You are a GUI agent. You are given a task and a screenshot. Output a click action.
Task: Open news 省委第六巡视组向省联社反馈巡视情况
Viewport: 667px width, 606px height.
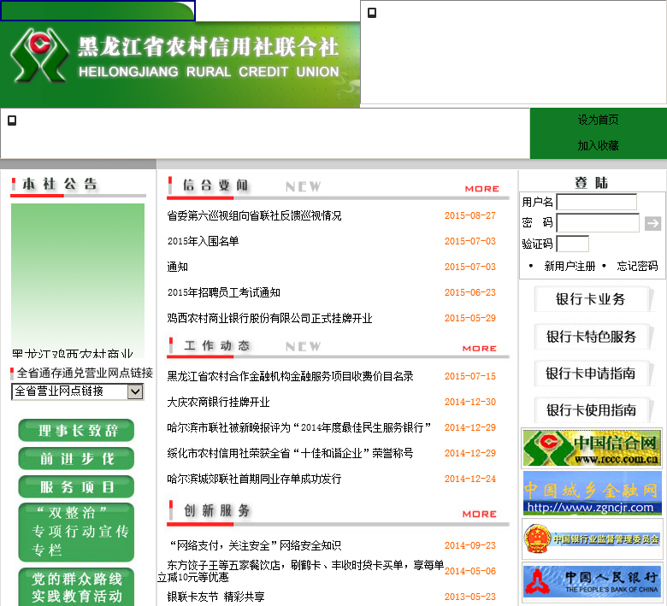(254, 215)
